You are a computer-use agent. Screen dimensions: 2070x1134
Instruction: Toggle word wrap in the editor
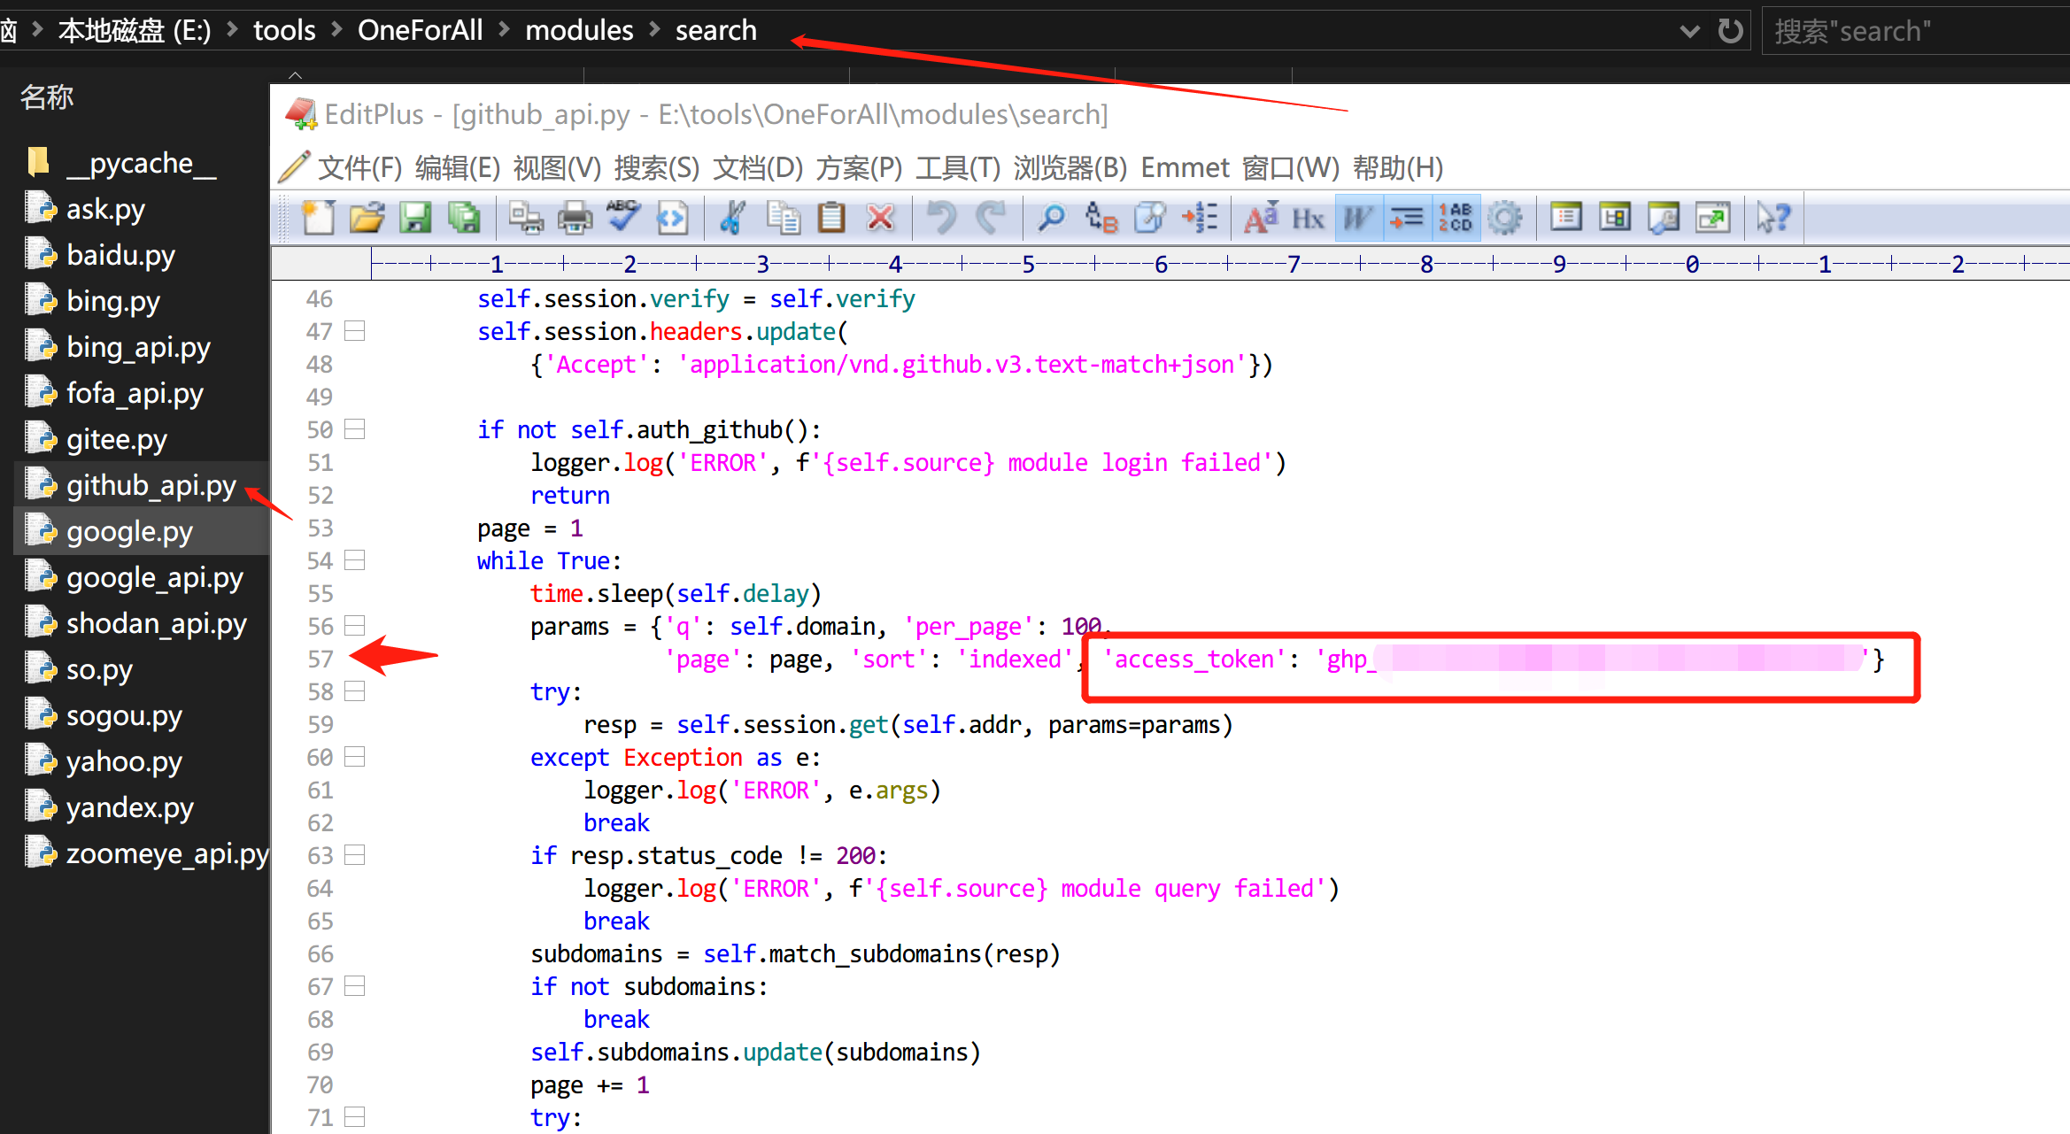point(1357,217)
